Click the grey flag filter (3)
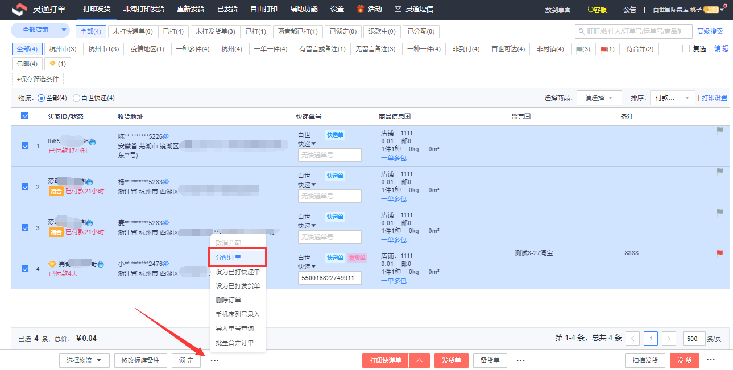 (x=583, y=49)
